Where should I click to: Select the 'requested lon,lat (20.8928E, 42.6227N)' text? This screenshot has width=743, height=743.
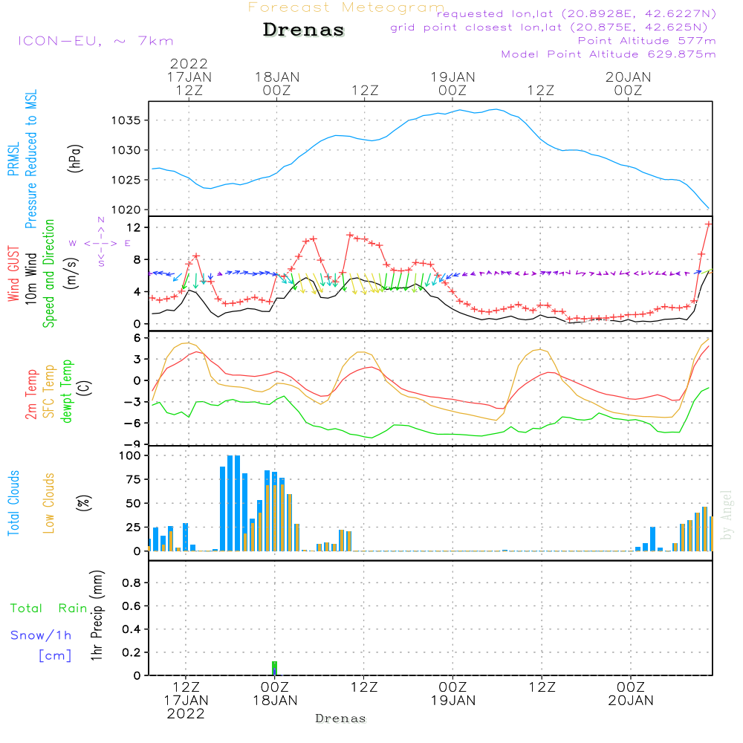coord(577,13)
